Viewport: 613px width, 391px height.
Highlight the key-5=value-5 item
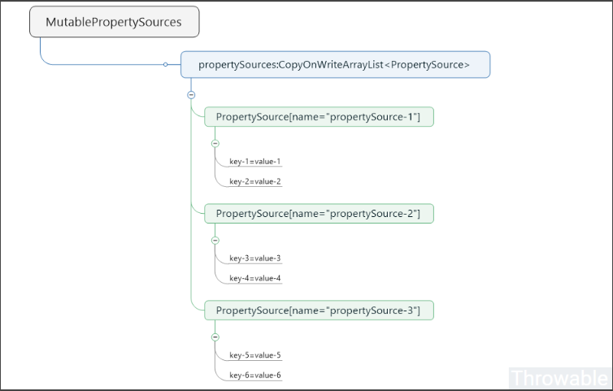tap(254, 354)
